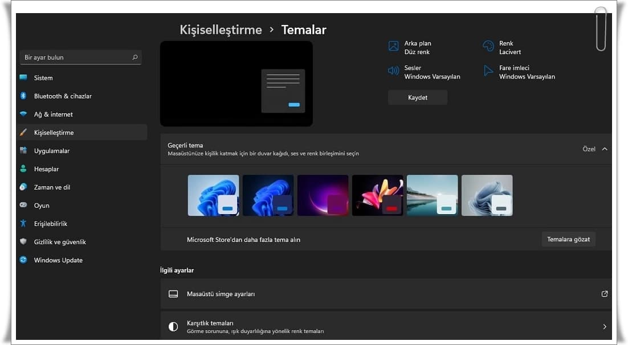Click the İlgili ayarlar heading
Image resolution: width=628 pixels, height=345 pixels.
click(177, 270)
